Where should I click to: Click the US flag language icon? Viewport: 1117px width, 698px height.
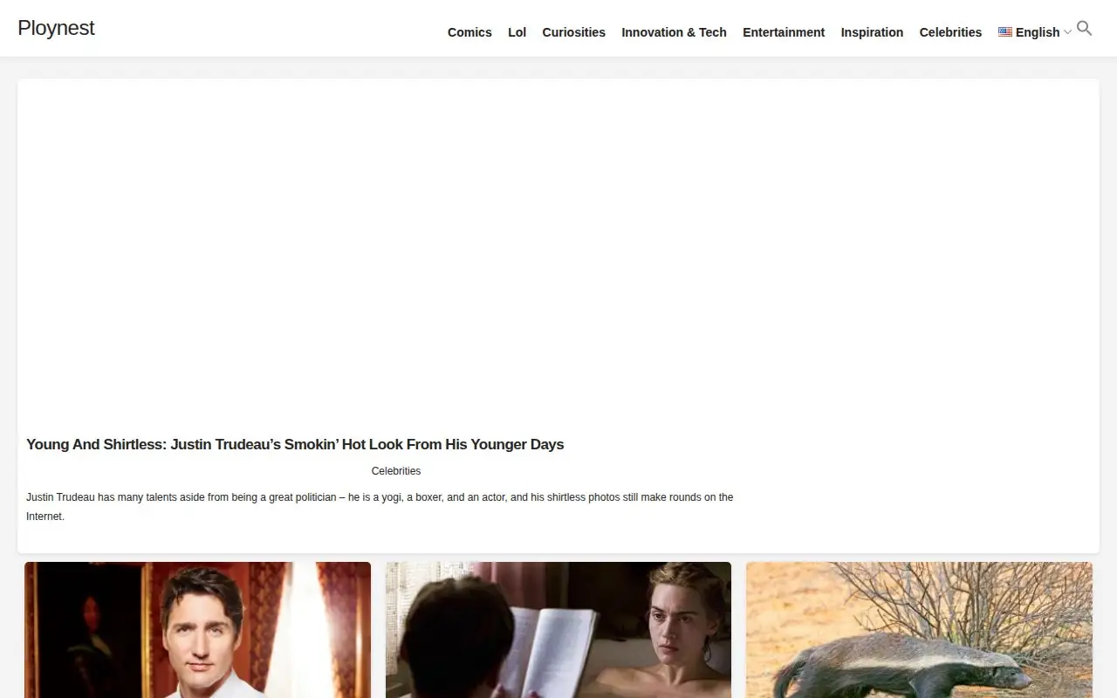[1005, 32]
